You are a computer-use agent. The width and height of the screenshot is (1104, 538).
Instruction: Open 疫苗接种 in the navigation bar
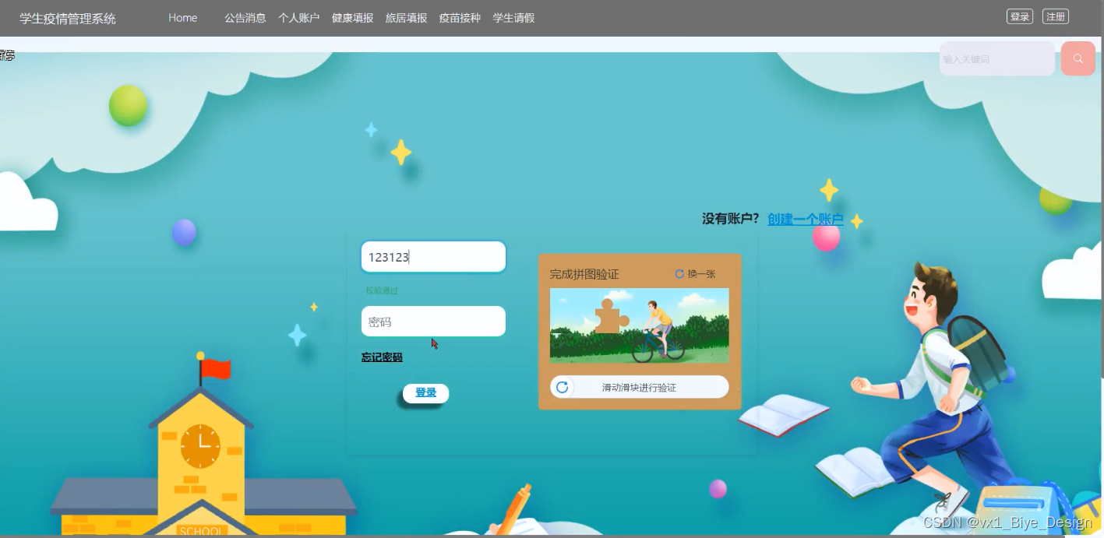click(x=460, y=18)
